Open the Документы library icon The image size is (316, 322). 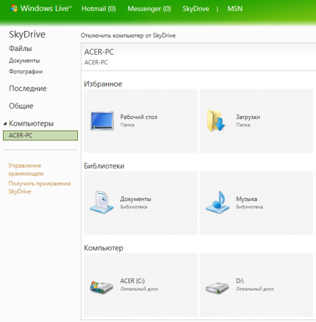tap(101, 202)
